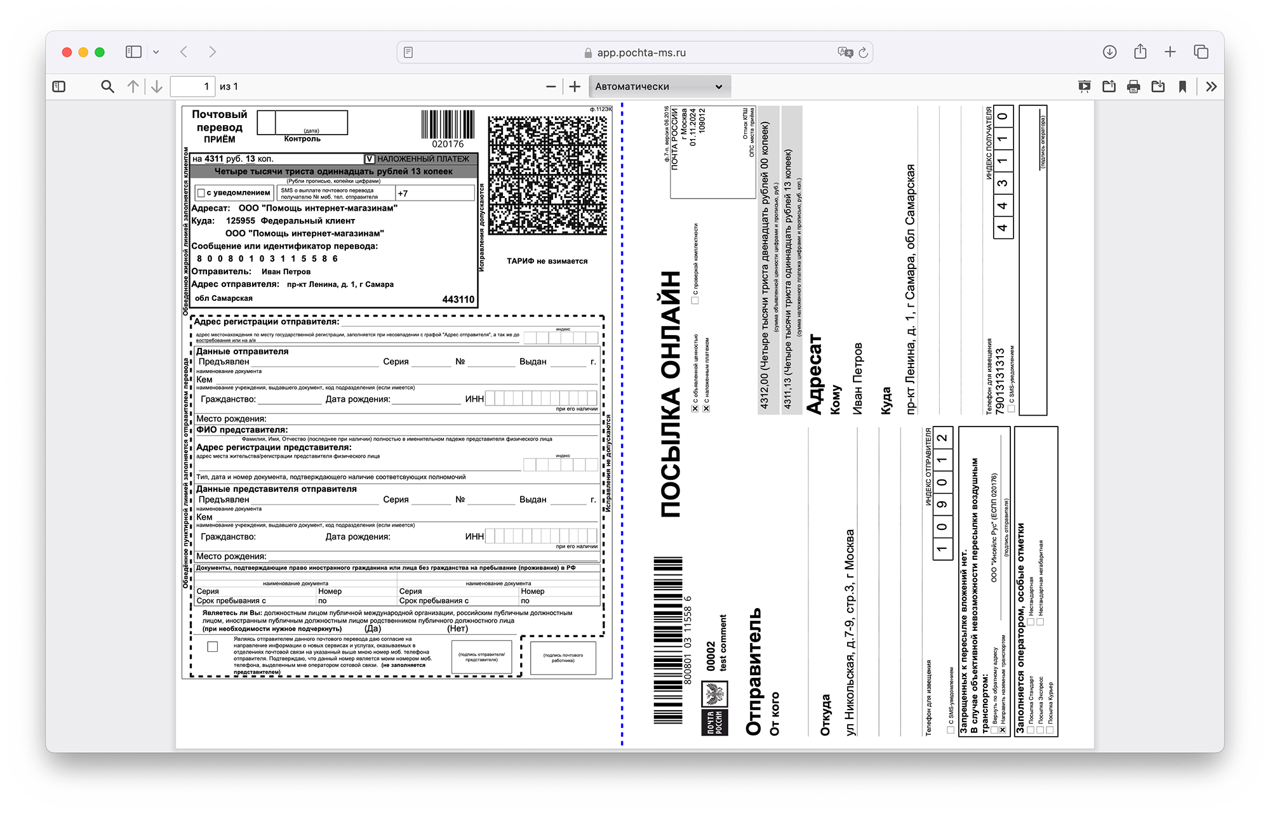Open the 'Автоматически' zoom level dropdown
The image size is (1270, 813).
click(x=659, y=86)
